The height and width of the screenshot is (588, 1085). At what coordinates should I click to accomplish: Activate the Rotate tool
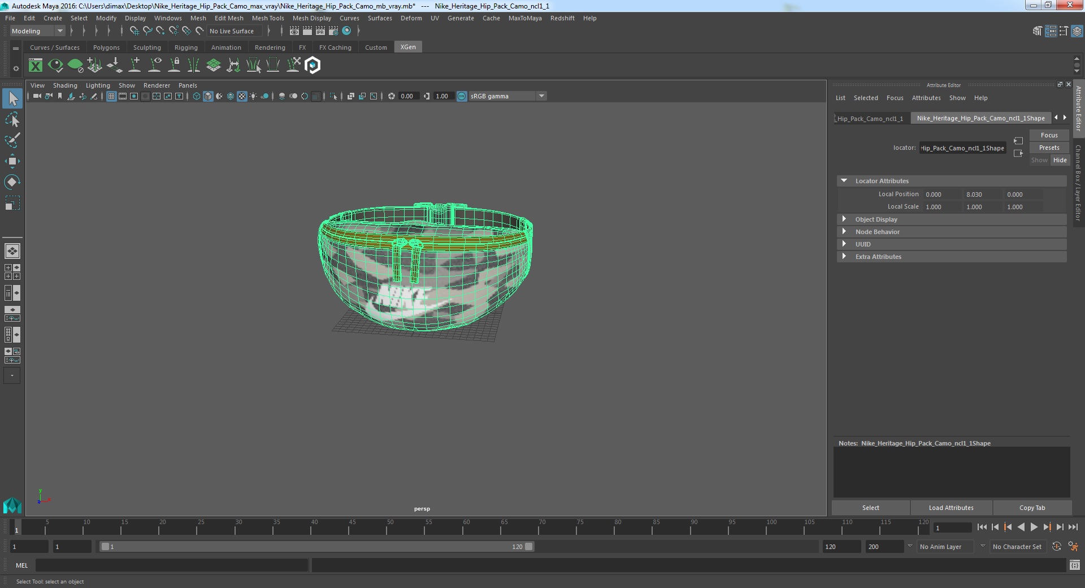12,182
